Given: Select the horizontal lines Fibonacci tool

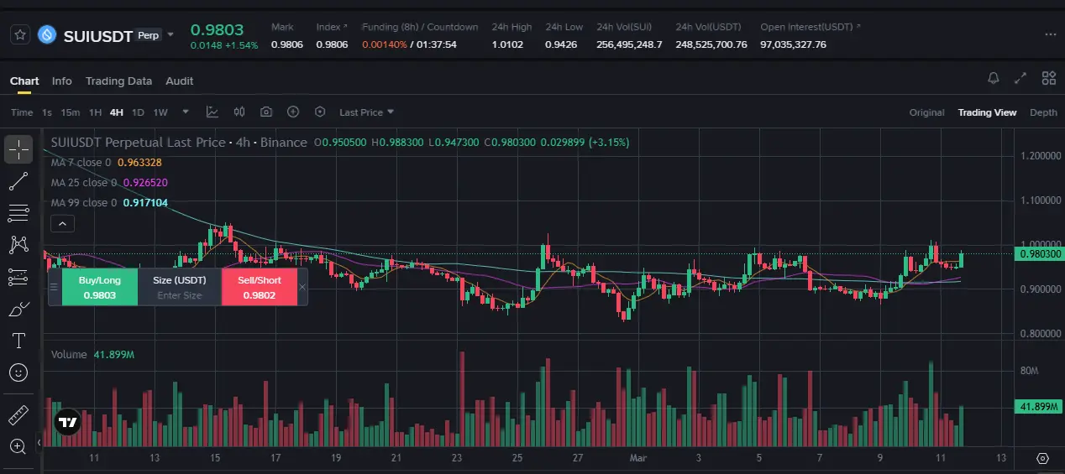Looking at the screenshot, I should point(18,213).
